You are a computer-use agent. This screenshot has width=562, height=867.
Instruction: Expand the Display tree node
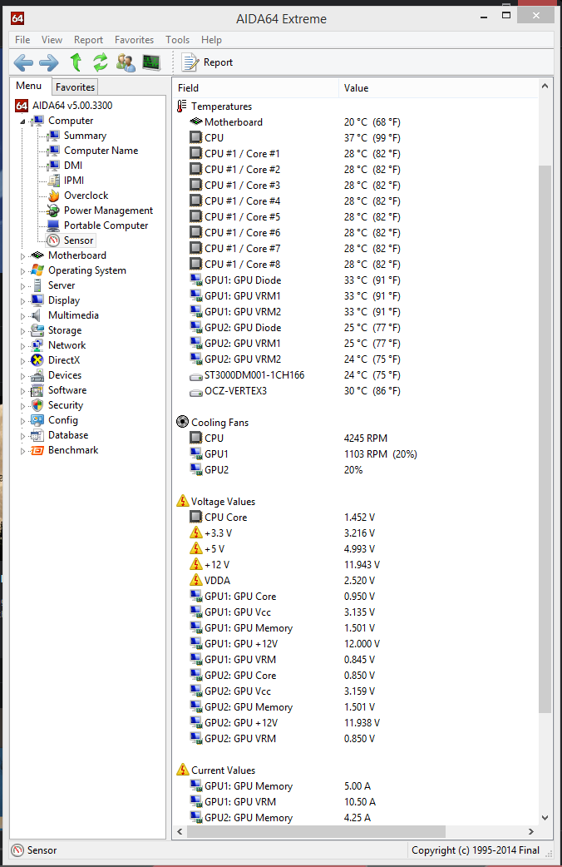22,301
